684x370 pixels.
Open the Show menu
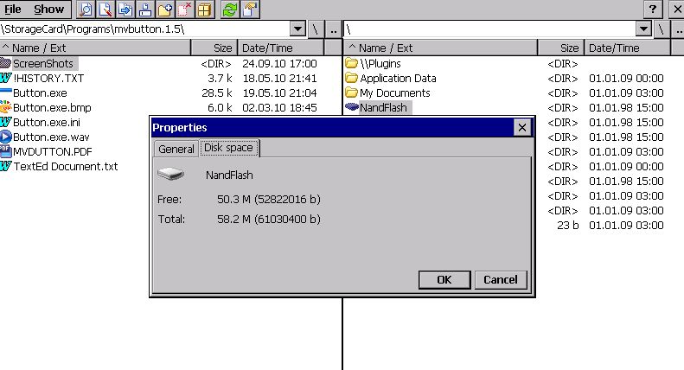(x=48, y=10)
